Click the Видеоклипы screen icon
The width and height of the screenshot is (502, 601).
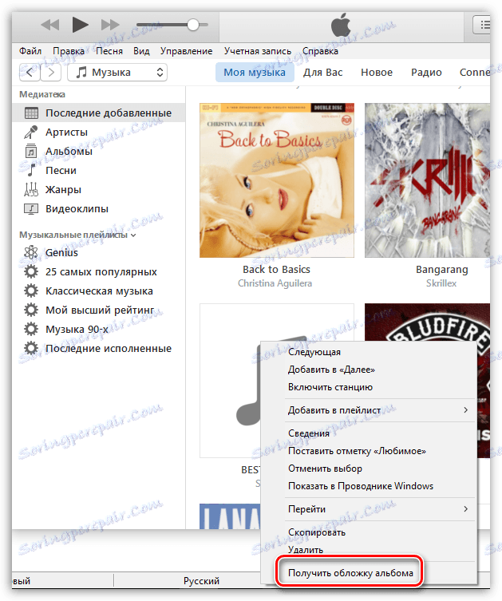[31, 209]
